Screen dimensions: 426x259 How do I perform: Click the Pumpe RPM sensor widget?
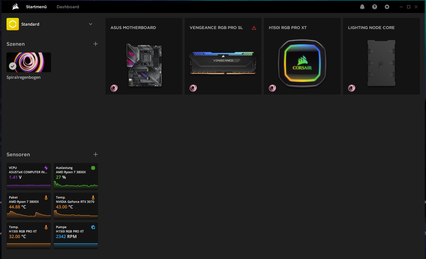76,236
